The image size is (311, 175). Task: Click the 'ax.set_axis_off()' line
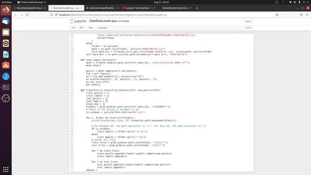pyautogui.click(x=97, y=82)
